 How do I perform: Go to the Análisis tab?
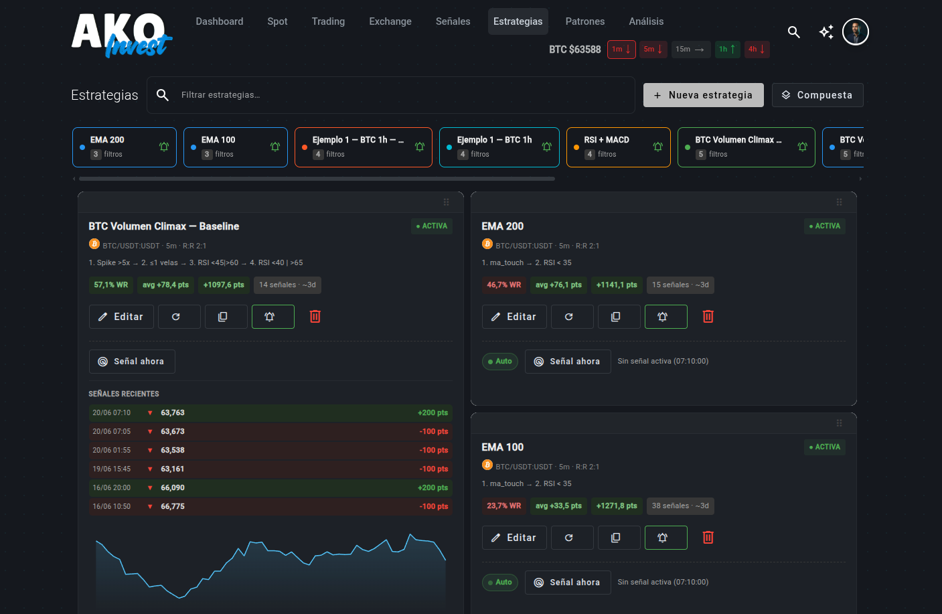[x=646, y=21]
